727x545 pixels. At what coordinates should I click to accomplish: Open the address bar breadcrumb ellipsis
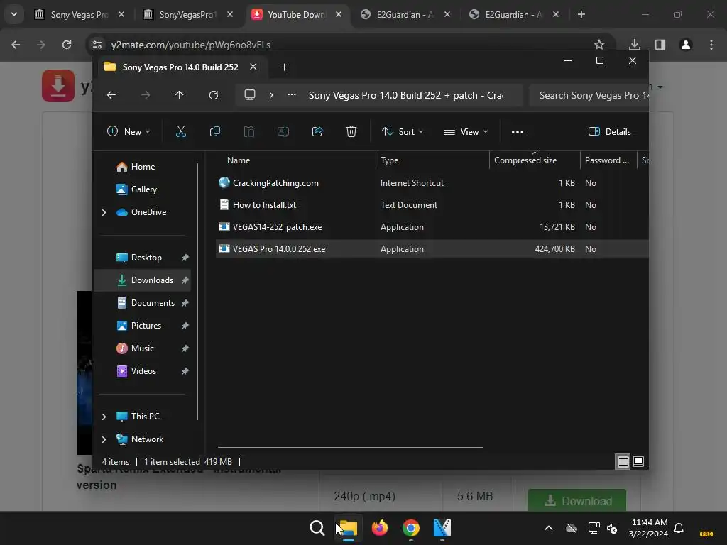click(x=292, y=94)
